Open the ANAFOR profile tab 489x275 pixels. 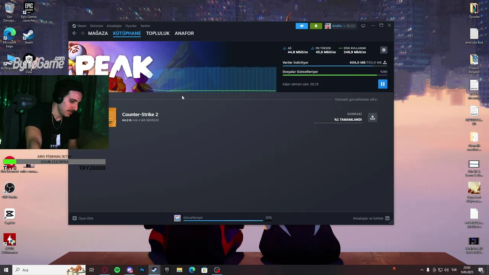pos(184,33)
